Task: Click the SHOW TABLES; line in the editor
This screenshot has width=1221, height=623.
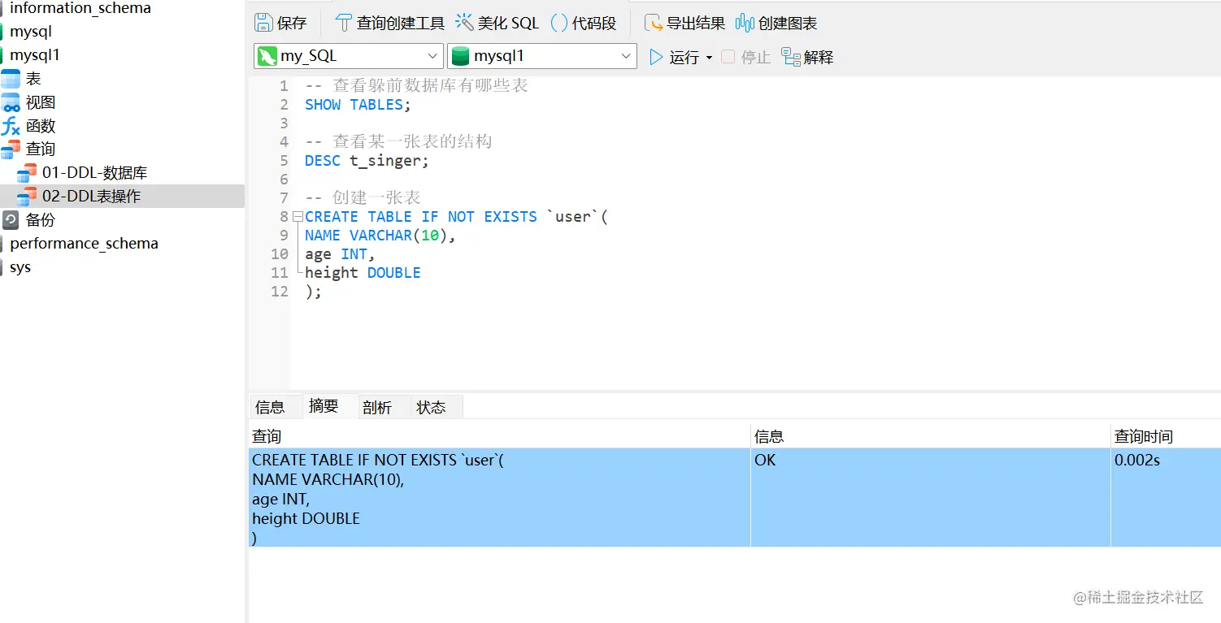Action: pos(358,105)
